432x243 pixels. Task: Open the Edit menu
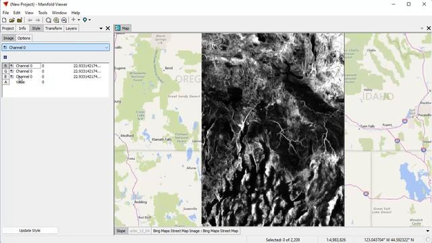click(x=17, y=13)
